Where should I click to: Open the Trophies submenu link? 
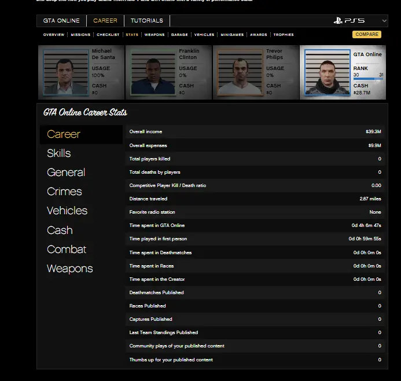click(284, 35)
